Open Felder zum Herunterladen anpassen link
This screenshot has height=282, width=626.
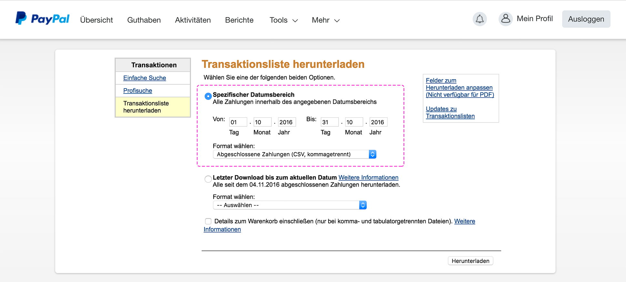coord(460,87)
